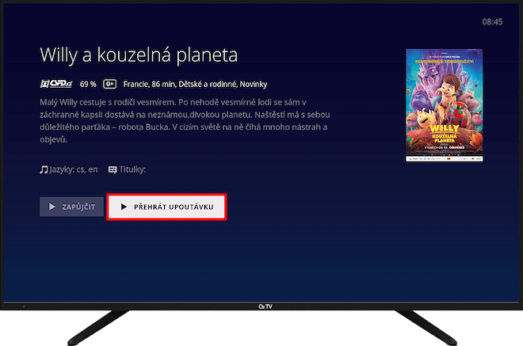Click the O2 TV logo on bezel
Screen dimensions: 523x346
(x=265, y=306)
